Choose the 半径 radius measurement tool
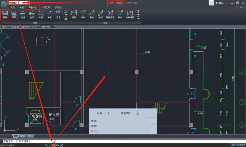 tap(40, 14)
